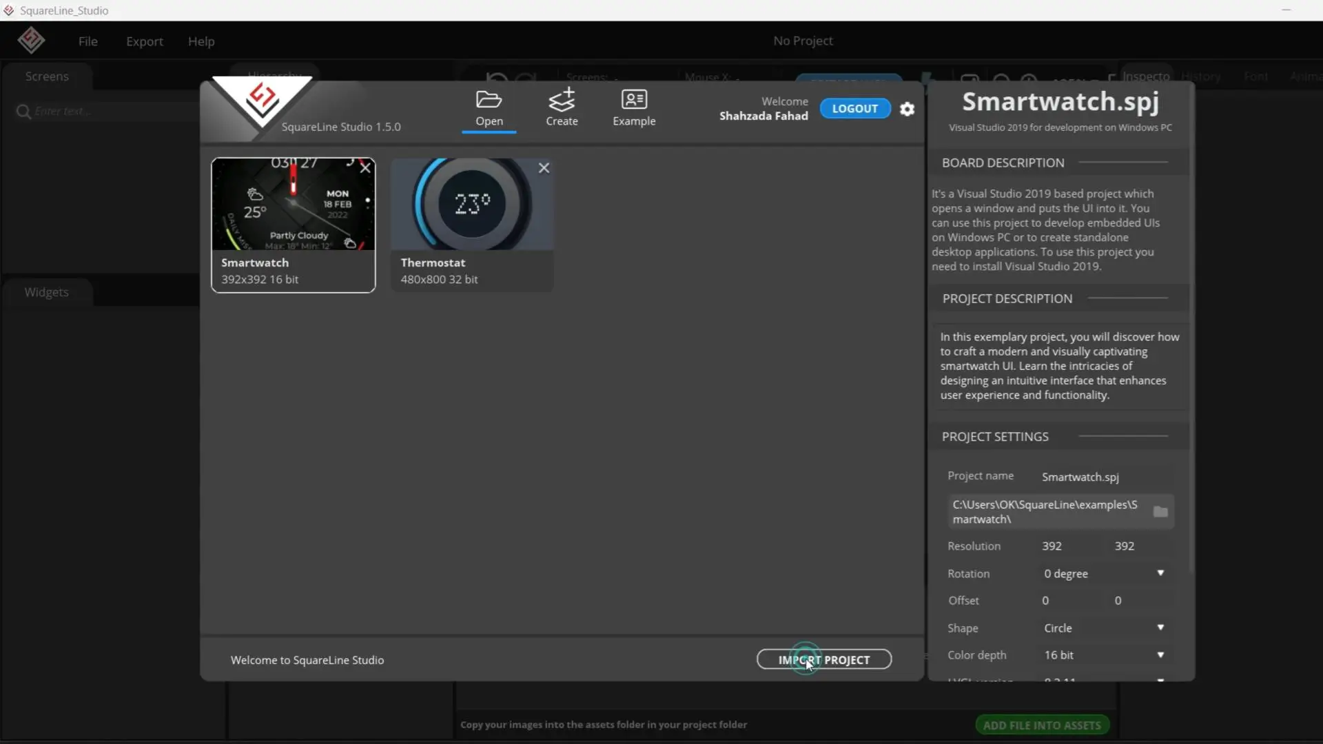The width and height of the screenshot is (1323, 744).
Task: Click the second Offset value field
Action: coord(1142,600)
